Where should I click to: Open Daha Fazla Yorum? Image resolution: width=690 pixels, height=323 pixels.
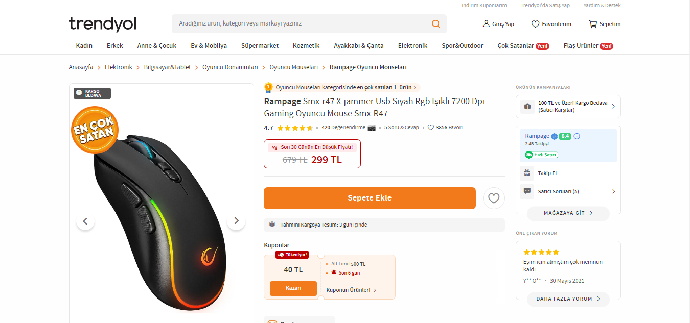568,299
